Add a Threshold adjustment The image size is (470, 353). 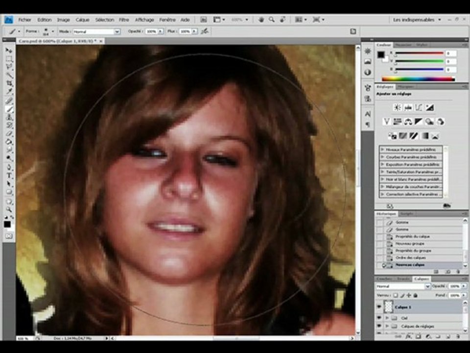pos(414,136)
